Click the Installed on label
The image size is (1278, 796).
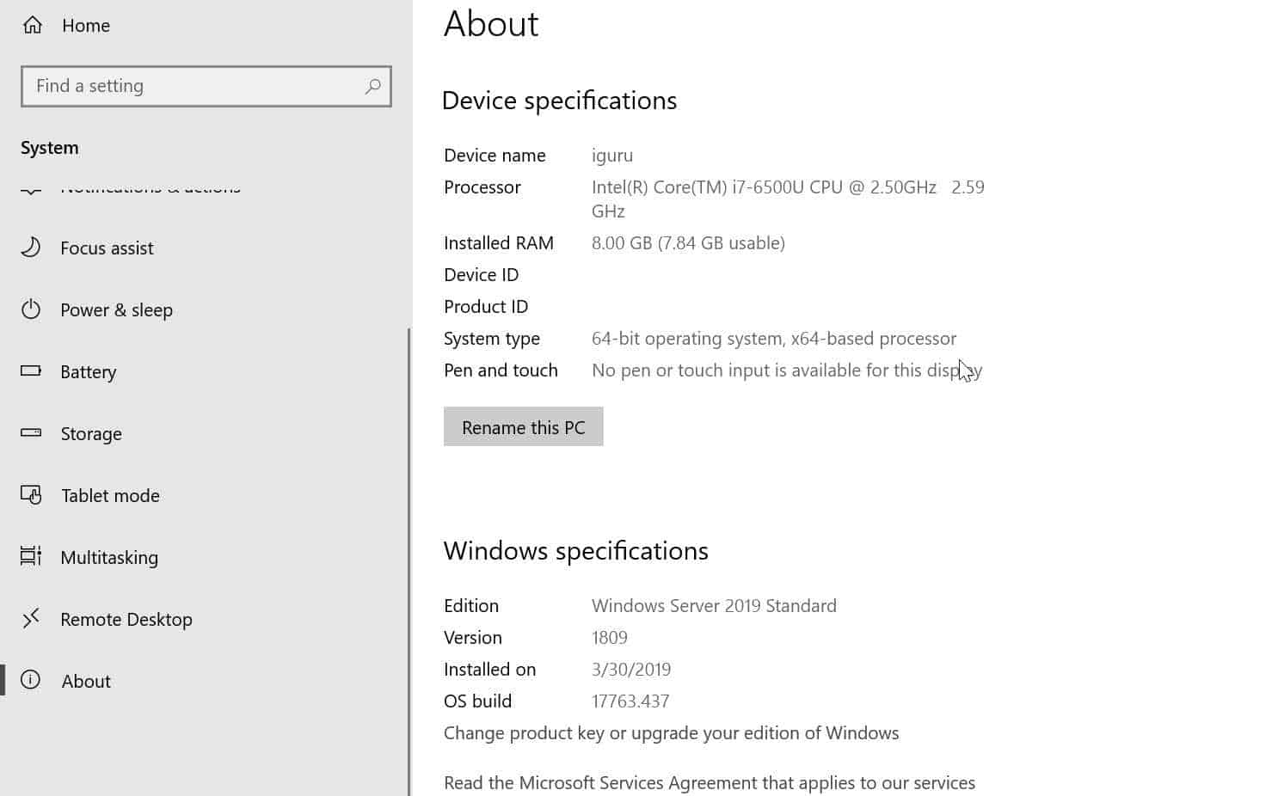coord(489,670)
